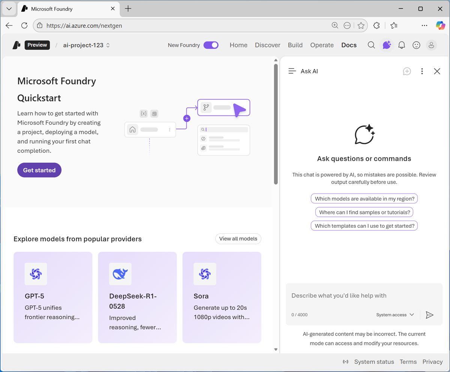Expand the System access dropdown
The image size is (450, 372).
(x=395, y=315)
